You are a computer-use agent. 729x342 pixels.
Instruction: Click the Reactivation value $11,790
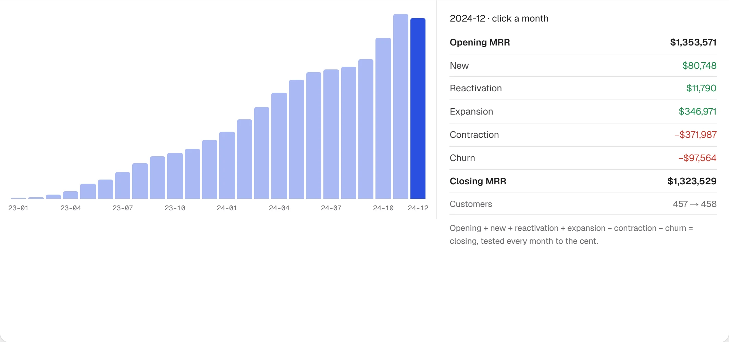(701, 88)
